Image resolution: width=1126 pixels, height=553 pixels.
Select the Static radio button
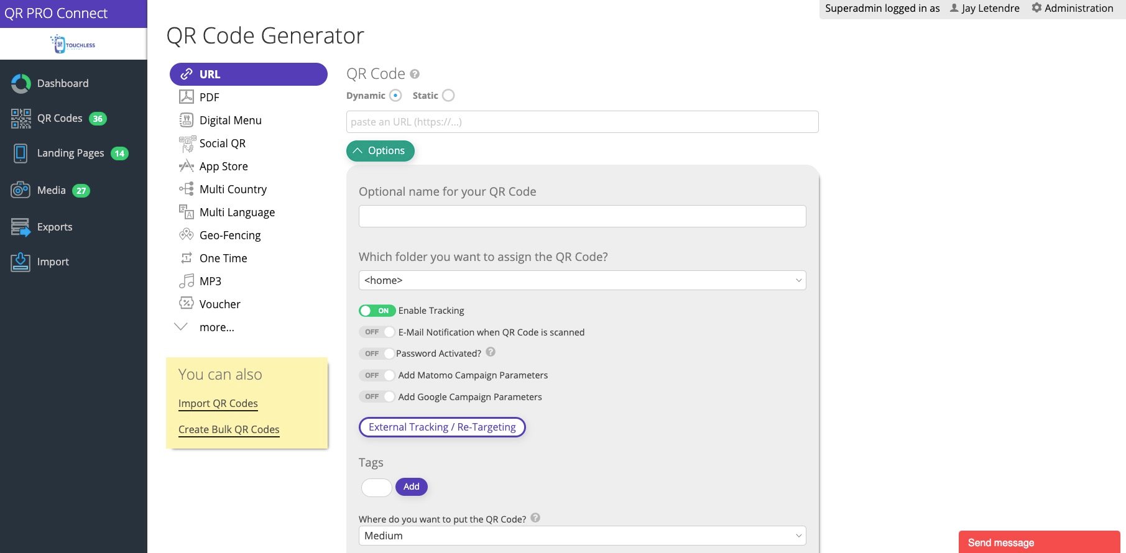point(448,96)
